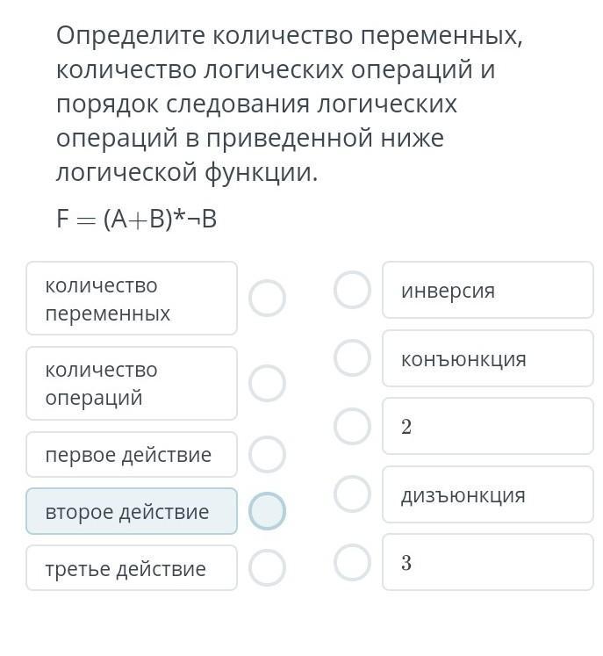Choose the answer box labeled 2
The image size is (603, 656).
tap(488, 426)
